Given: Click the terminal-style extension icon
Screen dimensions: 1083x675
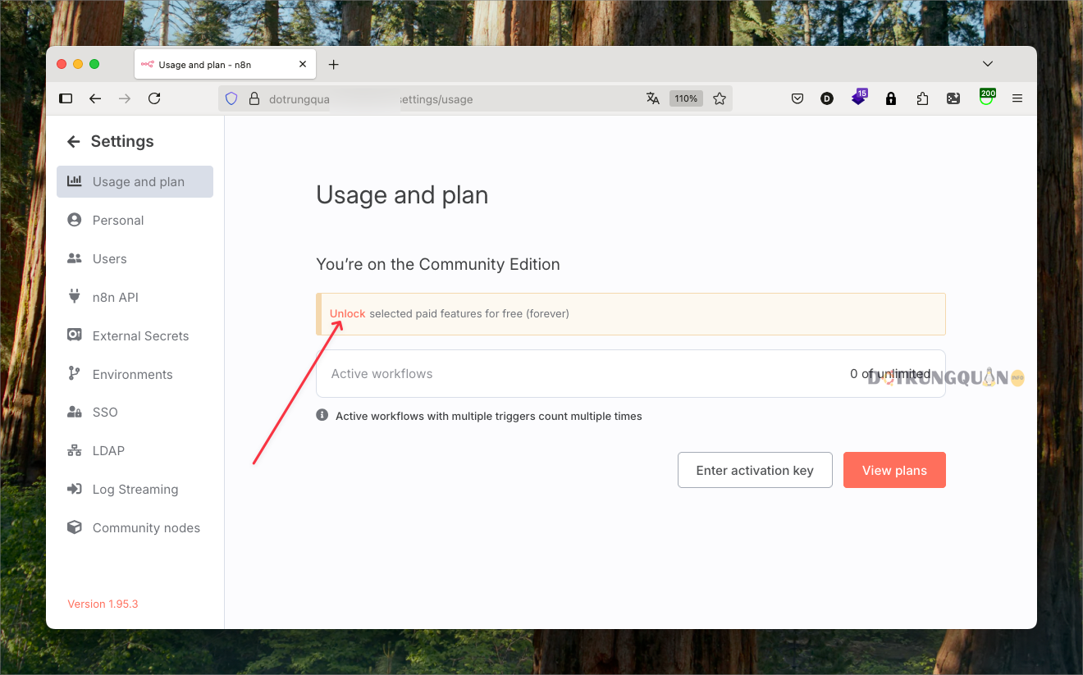Looking at the screenshot, I should [x=953, y=98].
